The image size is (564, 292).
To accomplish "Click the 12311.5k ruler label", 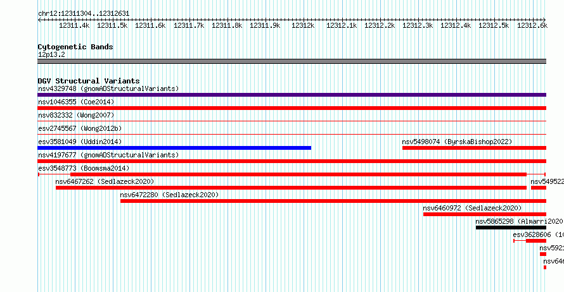I will click(x=112, y=25).
